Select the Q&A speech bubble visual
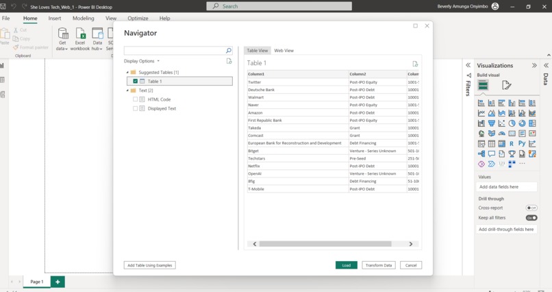Screen dimensions: 552x292 tap(492, 154)
